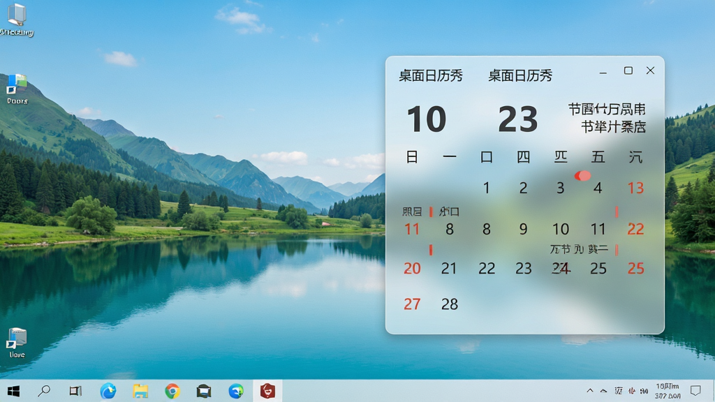Maximize the calendar widget window
Screen dimensions: 715x402
pos(628,70)
